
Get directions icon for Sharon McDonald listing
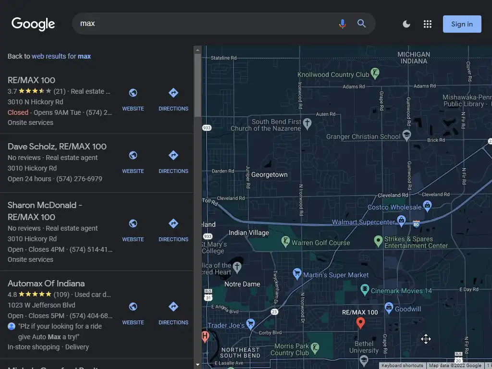tap(173, 223)
